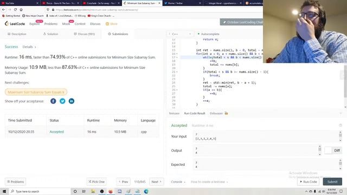The image size is (347, 195).
Task: Expand the Console dropdown
Action: pyautogui.click(x=178, y=182)
